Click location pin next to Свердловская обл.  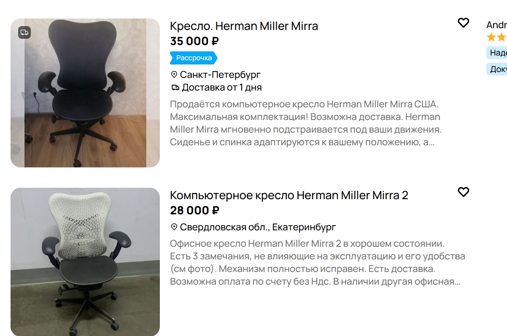174,227
